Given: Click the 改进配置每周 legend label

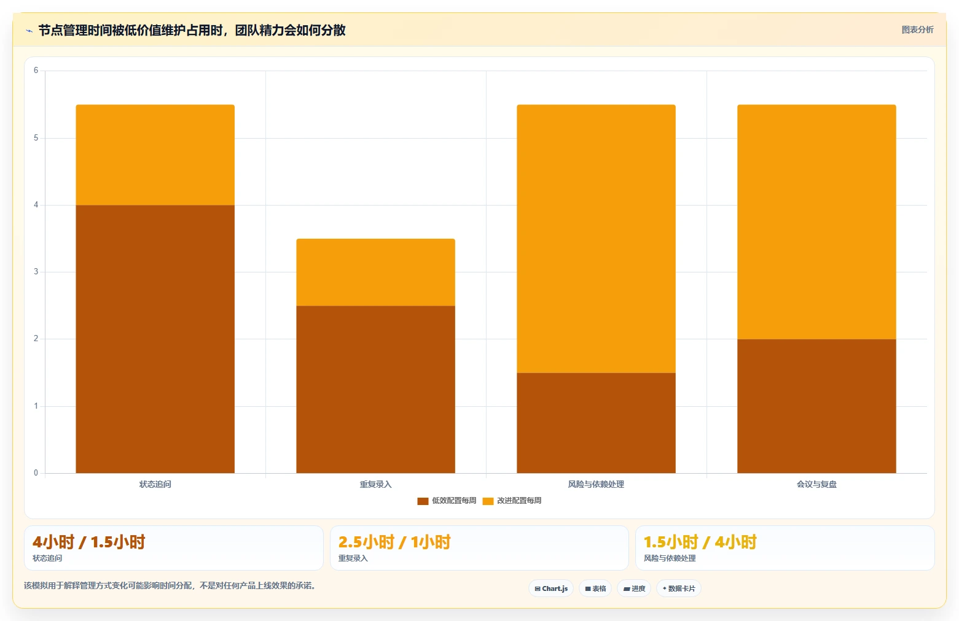Looking at the screenshot, I should pos(519,501).
